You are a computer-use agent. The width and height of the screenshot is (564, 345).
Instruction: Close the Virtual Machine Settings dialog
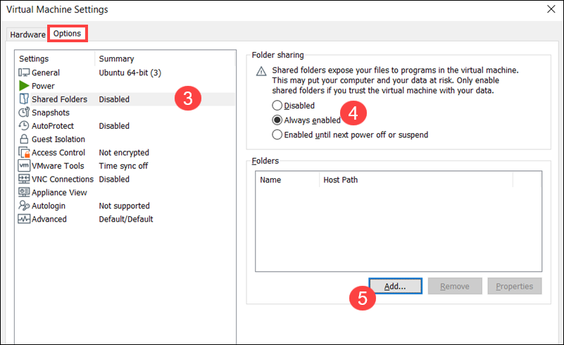[x=550, y=9]
